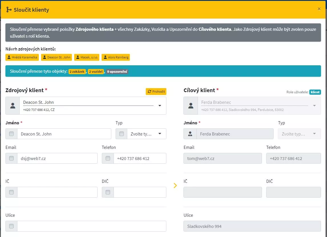
Task: Choose Macek, s.r.o. suggestion chip
Action: (87, 57)
